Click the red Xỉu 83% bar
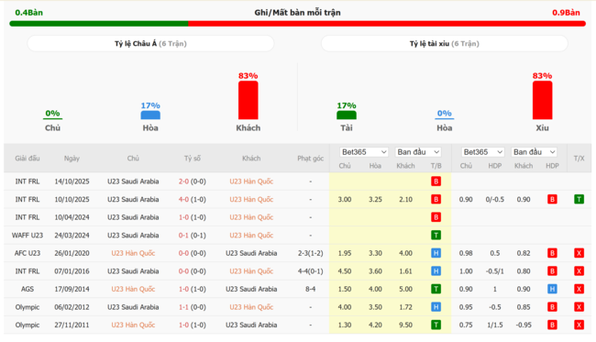The image size is (596, 342). pyautogui.click(x=543, y=100)
